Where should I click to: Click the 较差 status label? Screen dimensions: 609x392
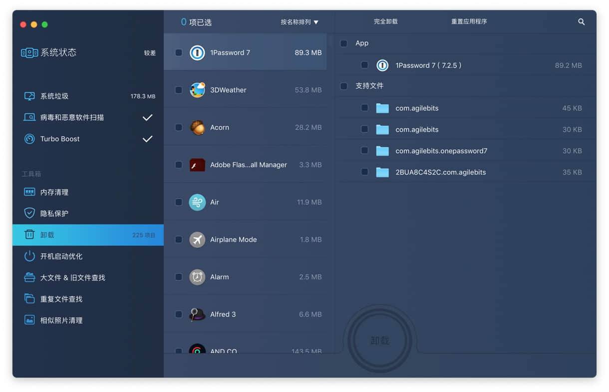(150, 53)
